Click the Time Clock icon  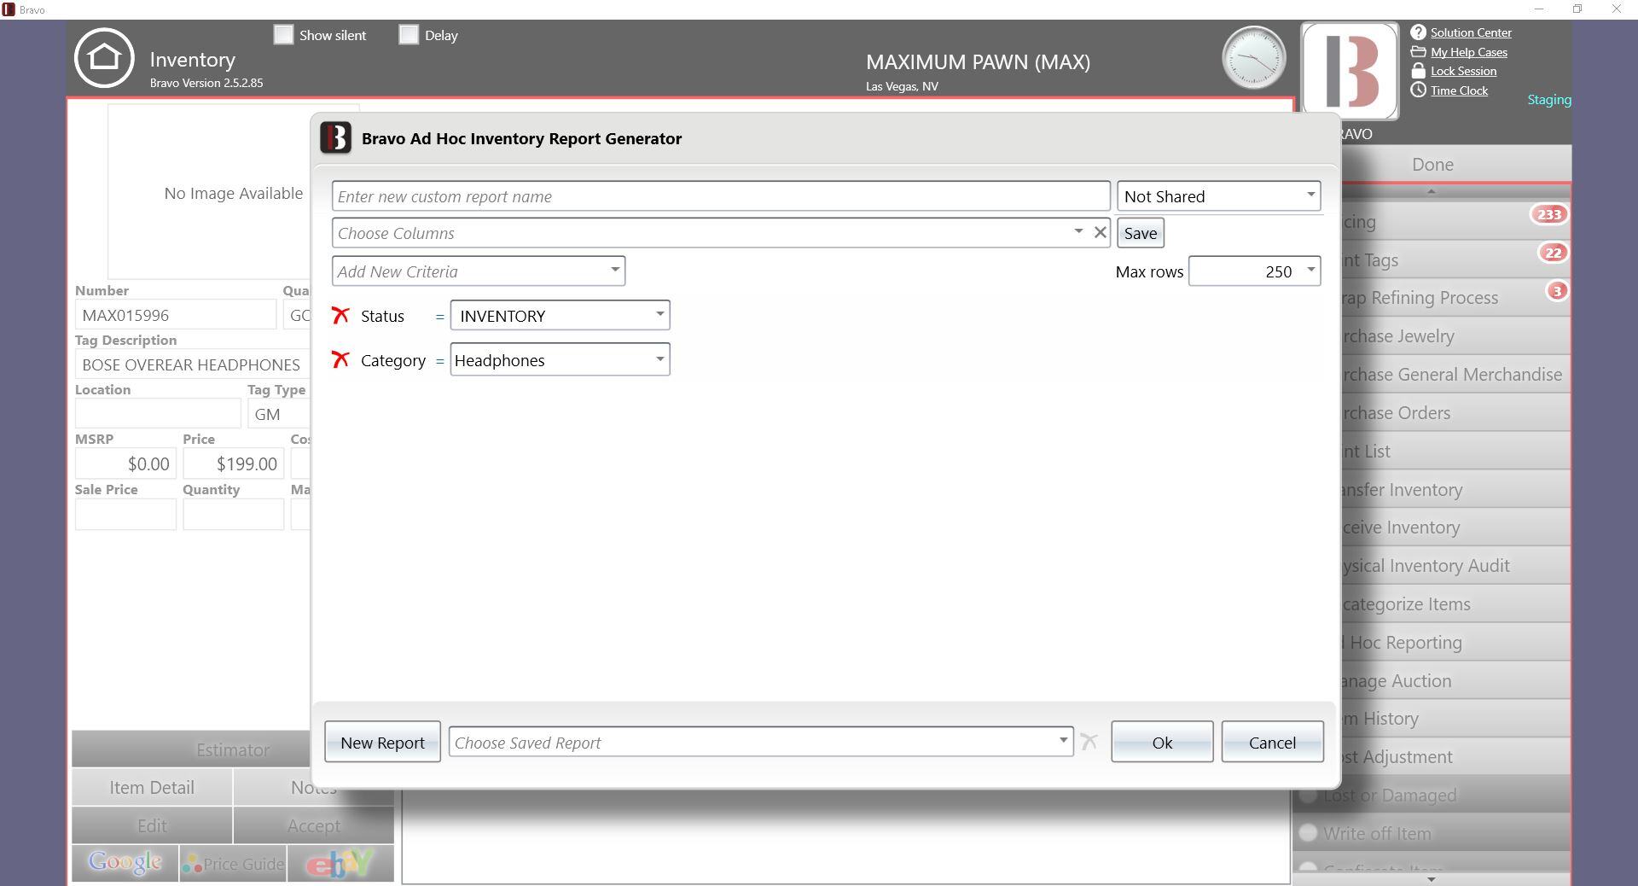click(x=1418, y=90)
